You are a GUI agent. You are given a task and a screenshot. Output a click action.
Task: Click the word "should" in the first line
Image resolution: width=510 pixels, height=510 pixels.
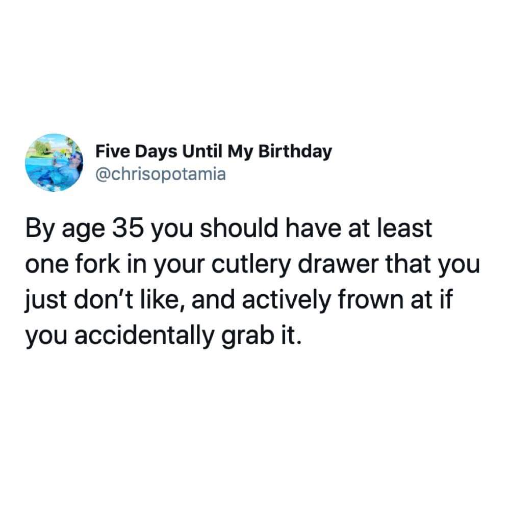239,227
